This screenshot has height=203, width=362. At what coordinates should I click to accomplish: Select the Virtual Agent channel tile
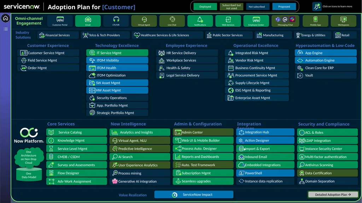point(144,21)
